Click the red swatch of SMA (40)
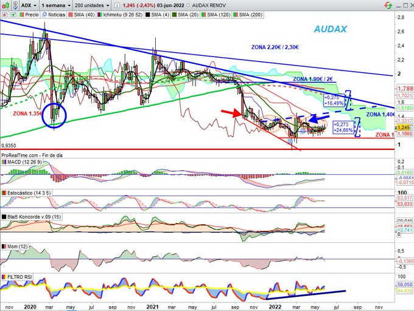414x311 pixels. 71,15
